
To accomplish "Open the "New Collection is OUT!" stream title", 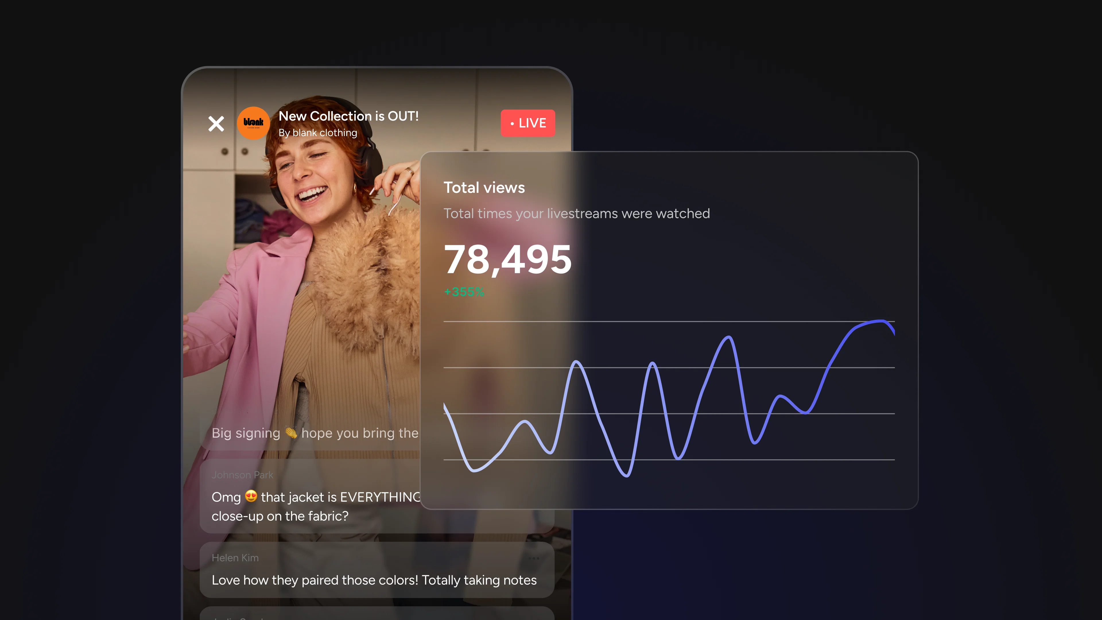I will point(349,116).
